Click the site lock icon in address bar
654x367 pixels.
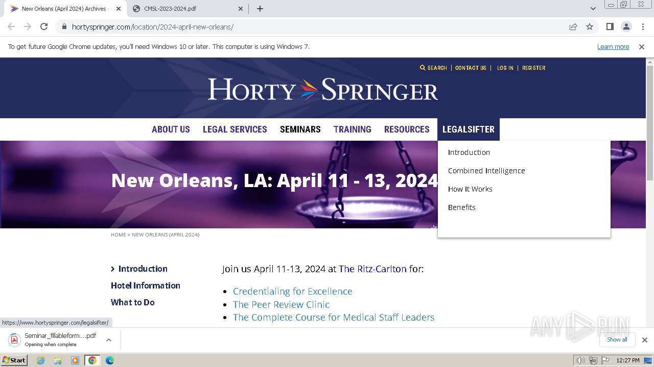point(64,27)
